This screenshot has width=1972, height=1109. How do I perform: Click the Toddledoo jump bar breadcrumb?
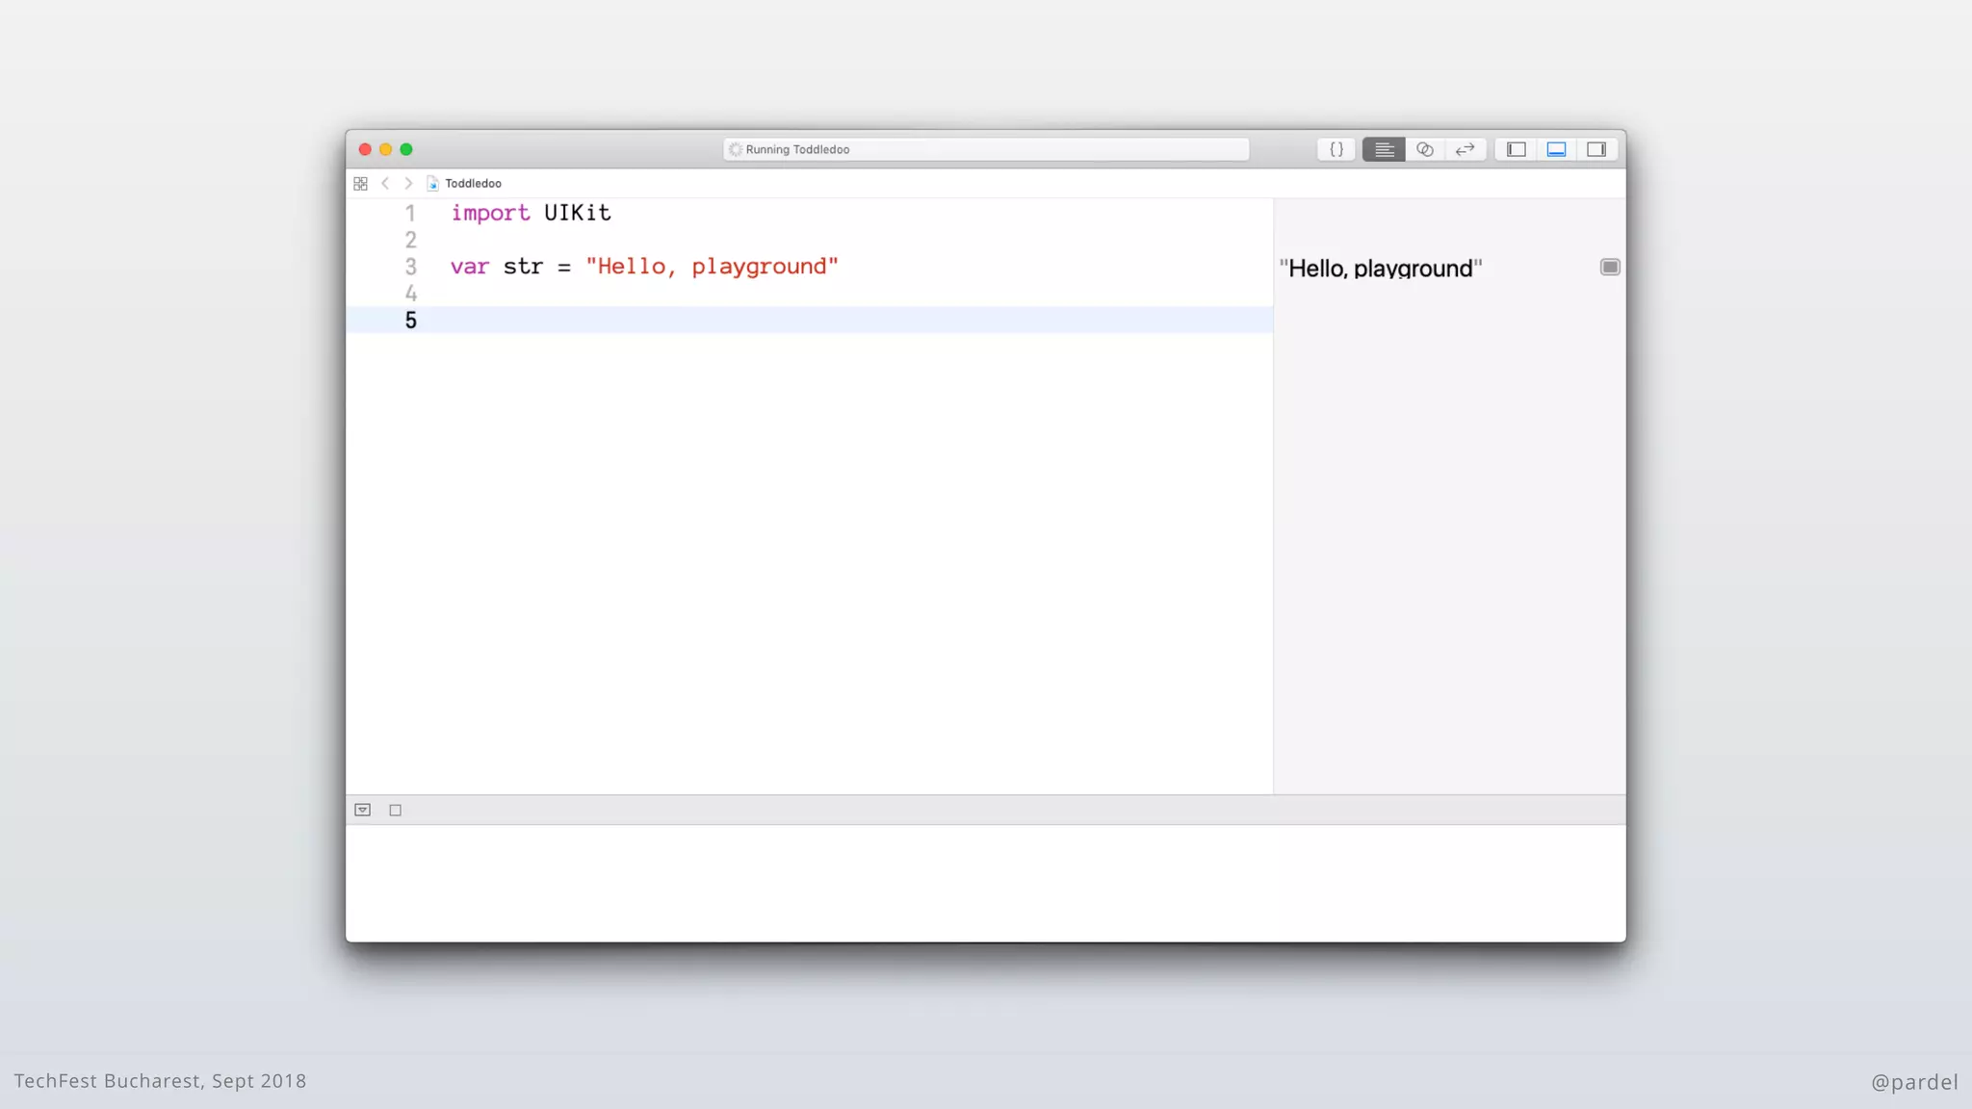[473, 183]
